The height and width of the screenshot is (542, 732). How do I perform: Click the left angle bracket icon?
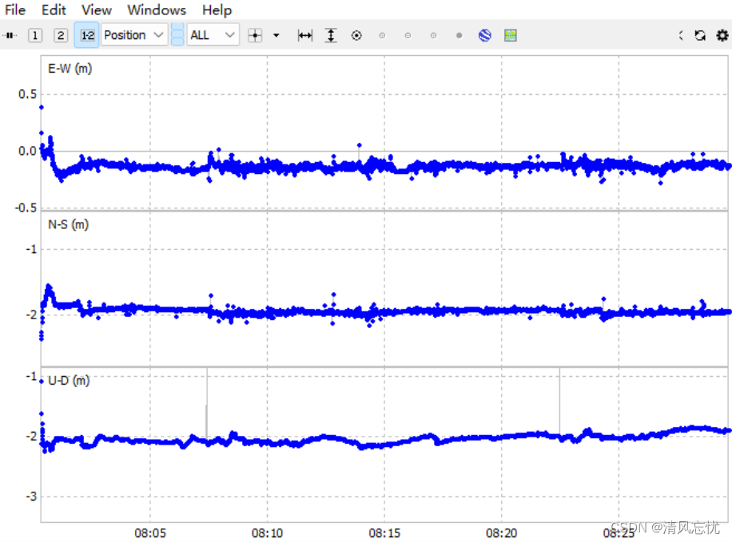(681, 35)
